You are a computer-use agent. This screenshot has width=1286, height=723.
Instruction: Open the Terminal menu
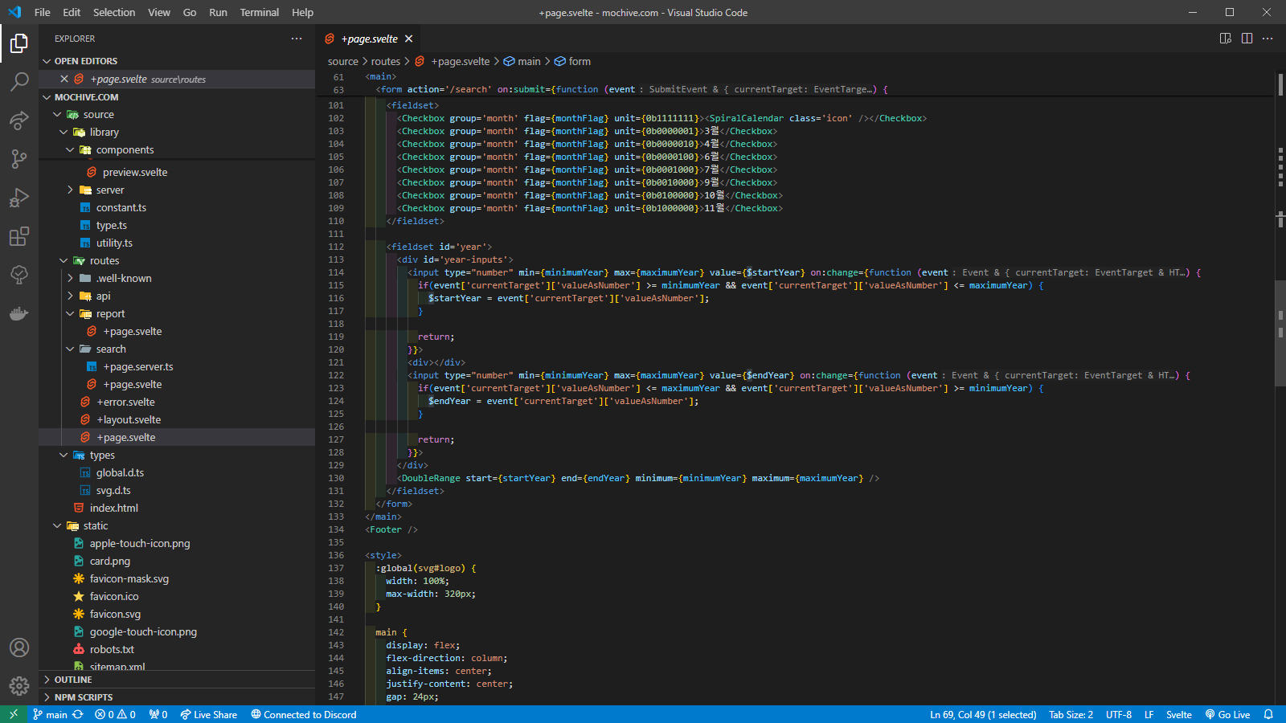point(259,12)
